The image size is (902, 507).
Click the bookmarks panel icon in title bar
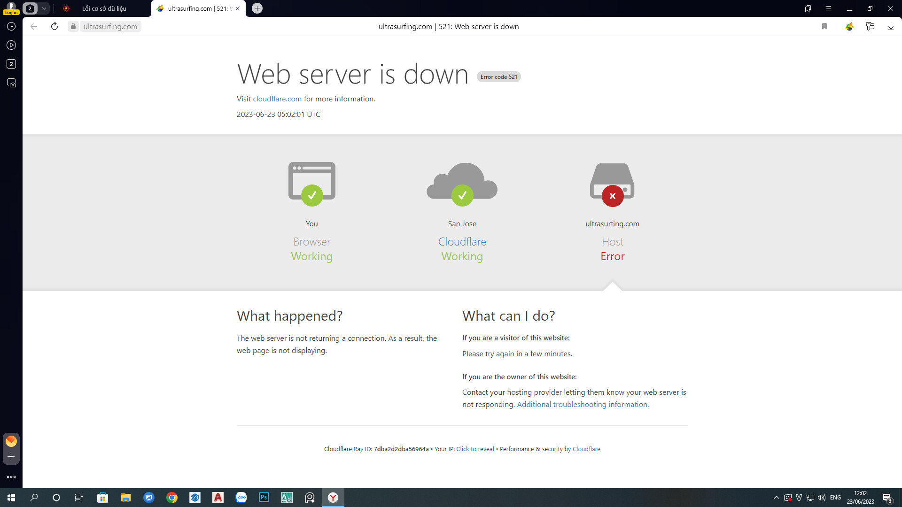pyautogui.click(x=808, y=8)
